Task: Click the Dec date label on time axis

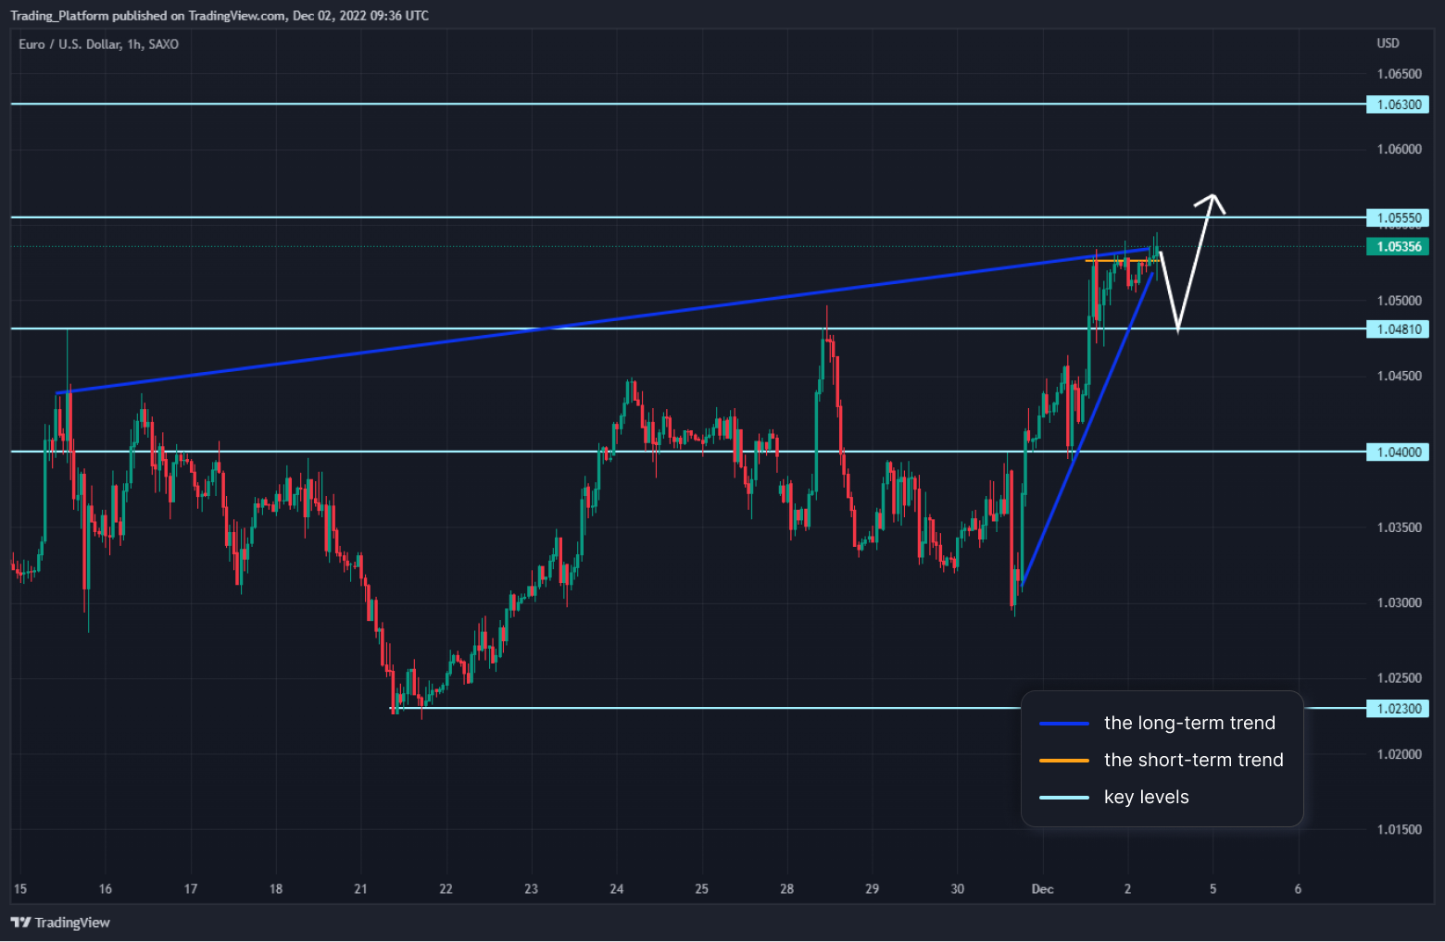Action: pos(1042,889)
